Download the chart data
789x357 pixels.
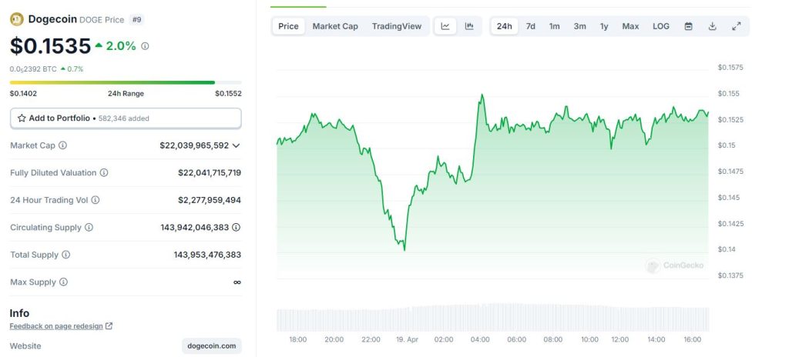point(713,26)
